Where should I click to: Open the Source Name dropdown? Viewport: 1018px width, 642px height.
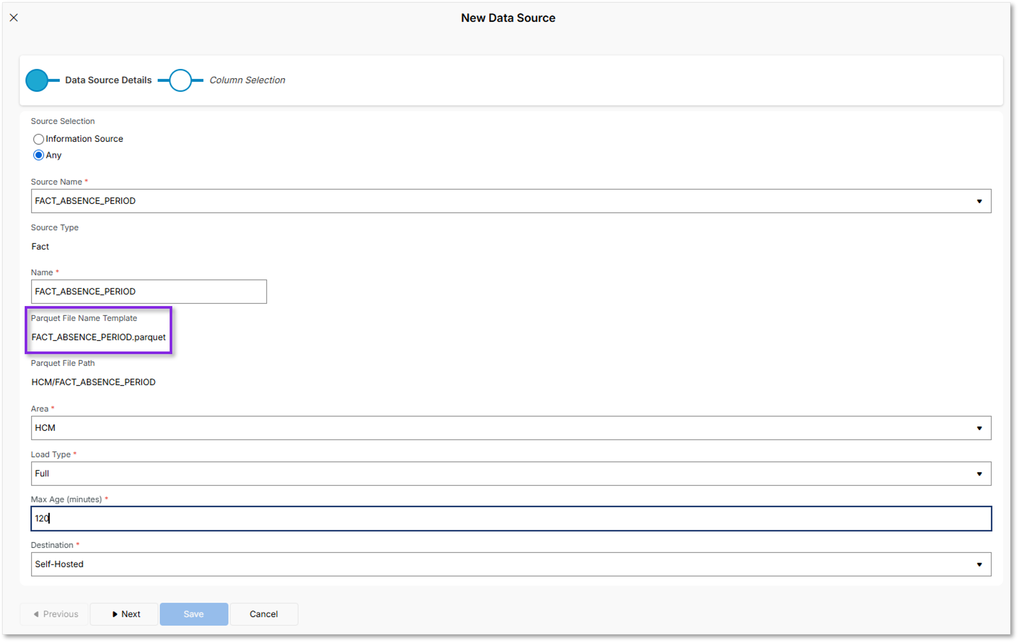click(511, 201)
